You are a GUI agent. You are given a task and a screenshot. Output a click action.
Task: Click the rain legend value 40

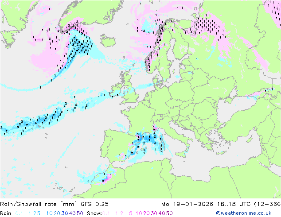point(72,213)
